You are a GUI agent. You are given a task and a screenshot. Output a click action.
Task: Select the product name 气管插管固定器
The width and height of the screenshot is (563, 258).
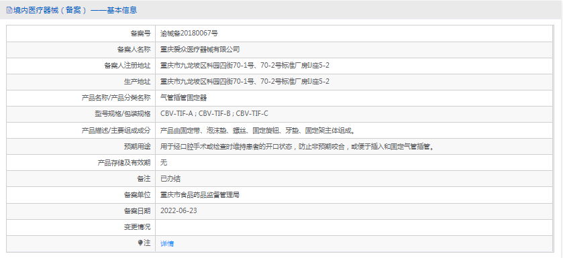pyautogui.click(x=183, y=98)
